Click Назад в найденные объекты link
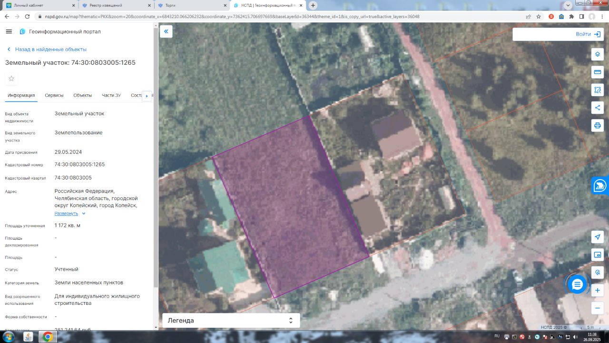 click(47, 50)
